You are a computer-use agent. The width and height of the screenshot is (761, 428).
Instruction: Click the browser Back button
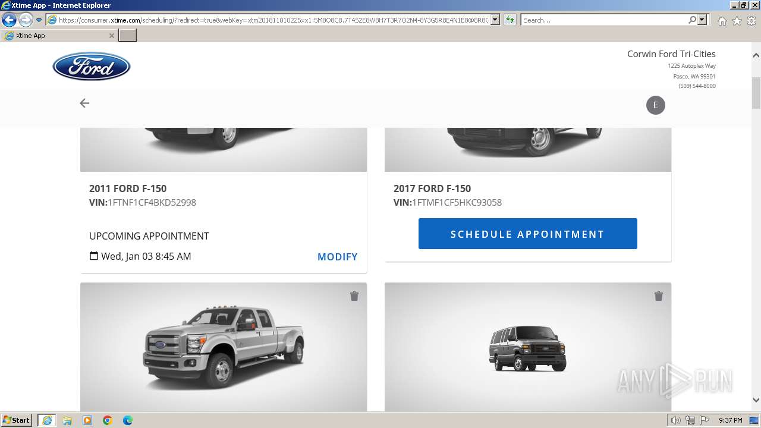pyautogui.click(x=9, y=20)
